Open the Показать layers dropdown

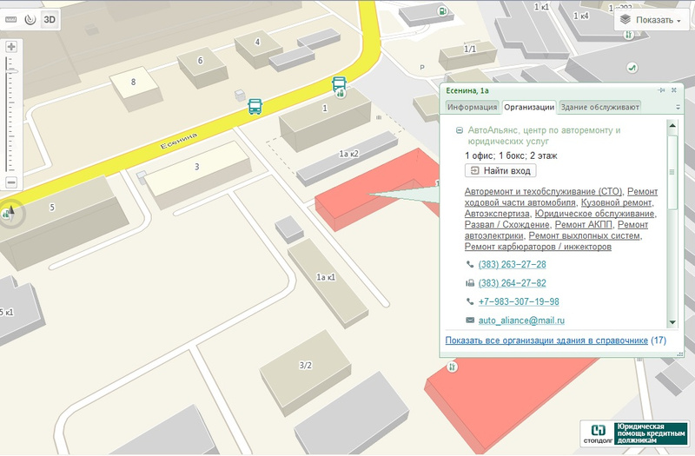(x=651, y=20)
